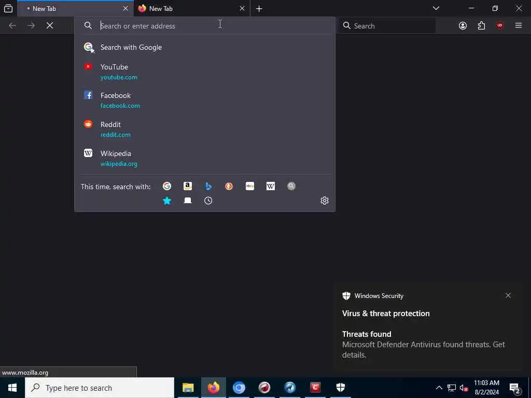This screenshot has height=398, width=531.
Task: Select the Wikipedia suggestion
Action: coord(204,159)
